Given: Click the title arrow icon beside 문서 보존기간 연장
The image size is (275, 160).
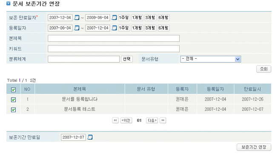Looking at the screenshot, I should click(x=9, y=3).
